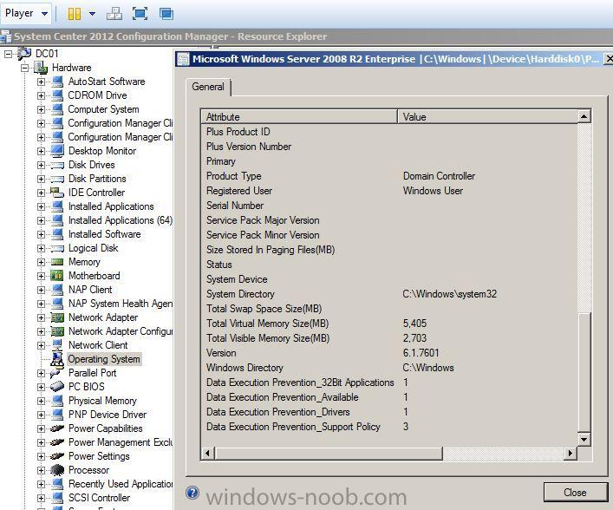Click the Value column header

coord(487,116)
